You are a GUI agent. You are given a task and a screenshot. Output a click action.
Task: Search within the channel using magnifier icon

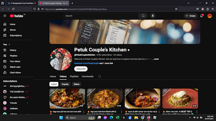[x=100, y=76]
